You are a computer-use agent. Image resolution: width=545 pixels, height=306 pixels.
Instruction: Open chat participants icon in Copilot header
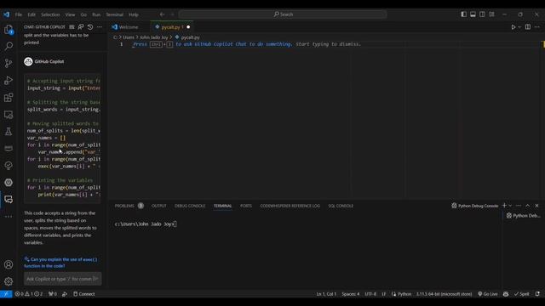point(81,27)
